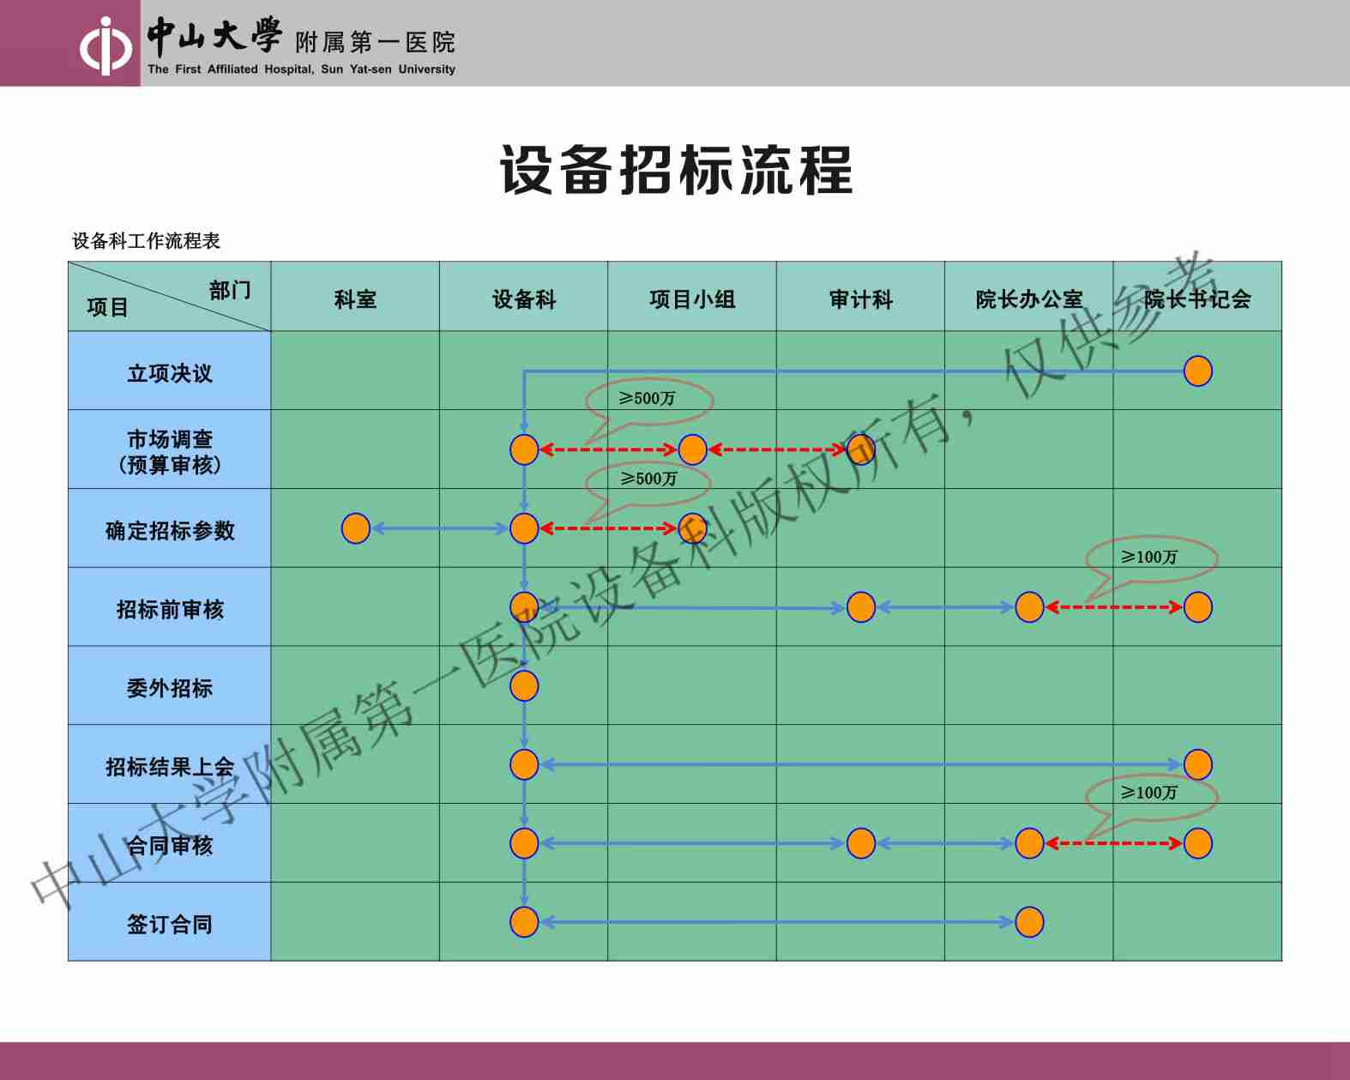Viewport: 1350px width, 1080px height.
Task: Click the 确定招标参数 node under 设备科
Action: click(x=524, y=528)
